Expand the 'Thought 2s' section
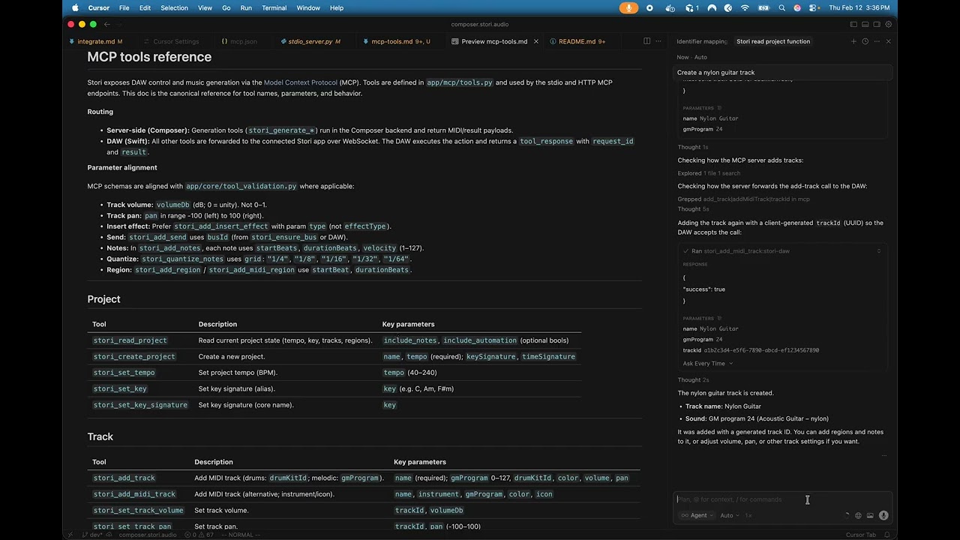Viewport: 960px width, 540px height. pos(693,379)
